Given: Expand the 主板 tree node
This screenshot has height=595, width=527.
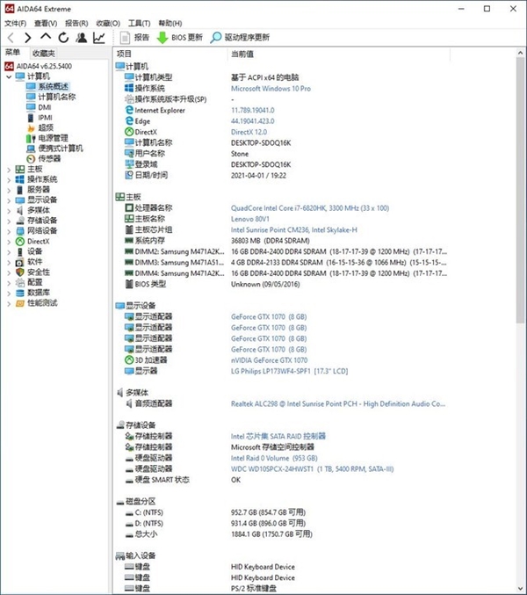Looking at the screenshot, I should tap(9, 170).
